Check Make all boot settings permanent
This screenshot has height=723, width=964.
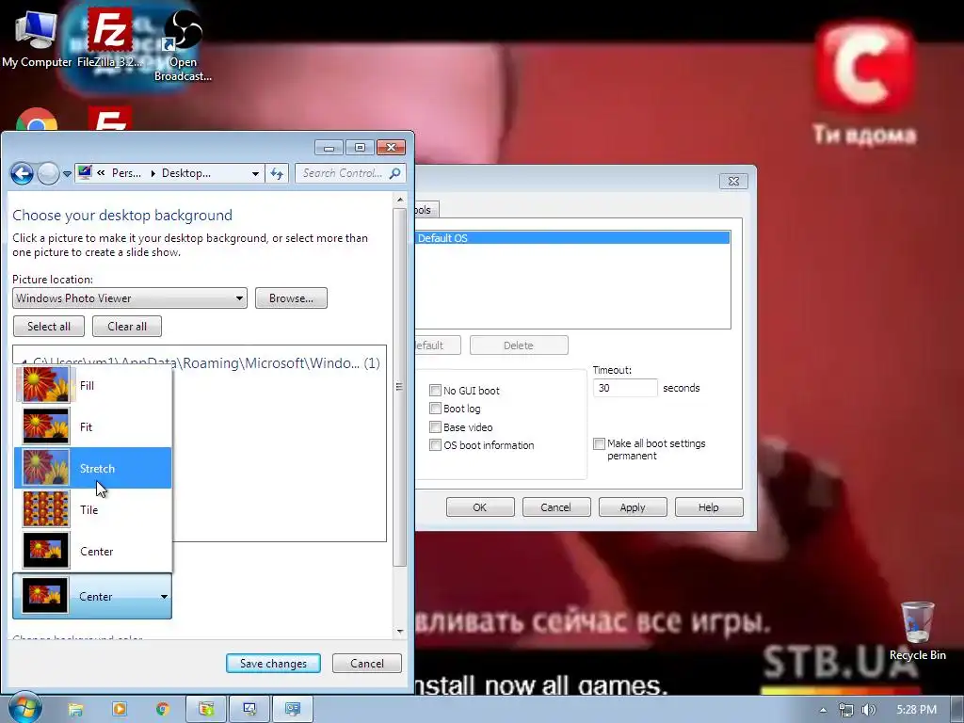(x=599, y=444)
